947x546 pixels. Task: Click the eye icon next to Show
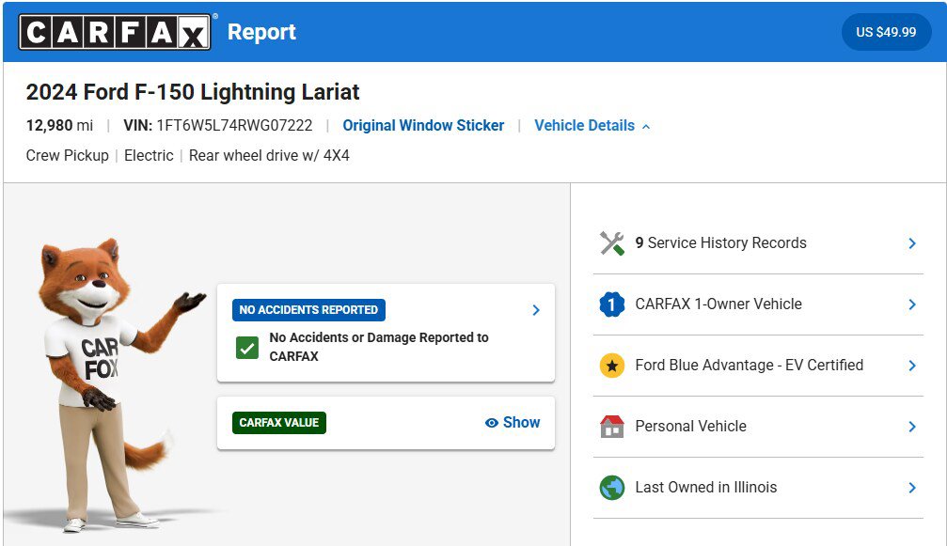pyautogui.click(x=492, y=423)
